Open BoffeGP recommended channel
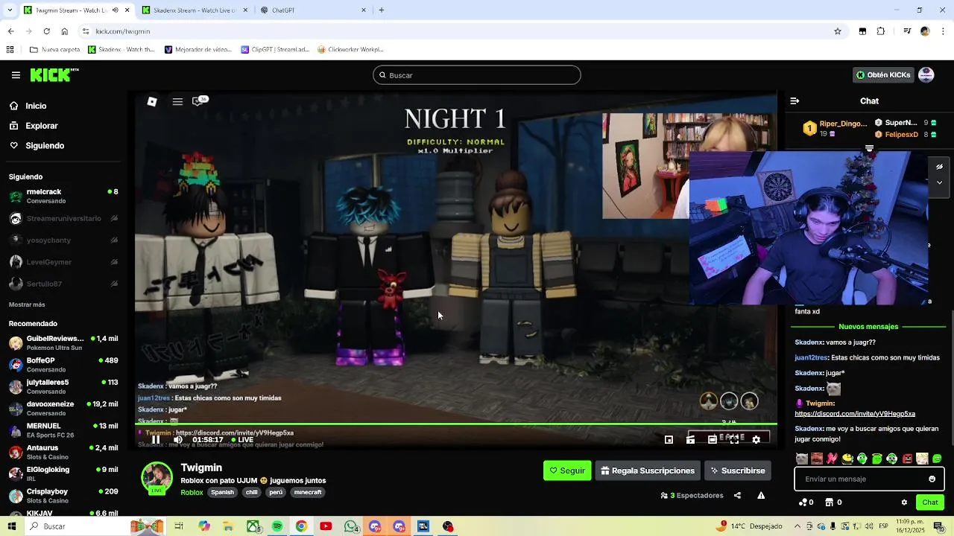 pyautogui.click(x=63, y=364)
